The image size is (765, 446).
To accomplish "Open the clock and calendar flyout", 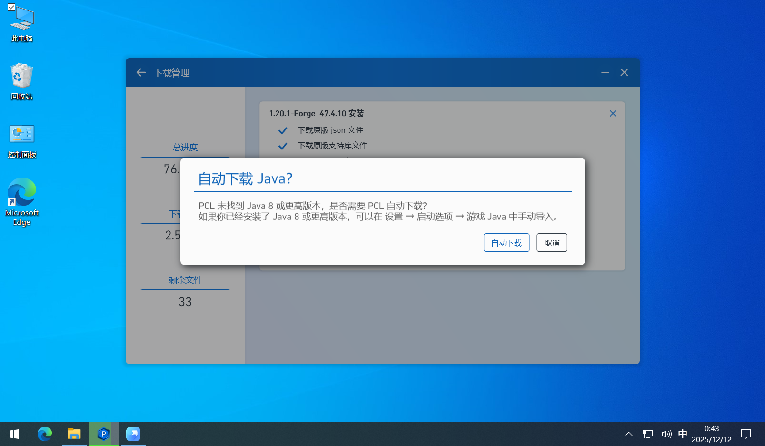I will (x=711, y=434).
